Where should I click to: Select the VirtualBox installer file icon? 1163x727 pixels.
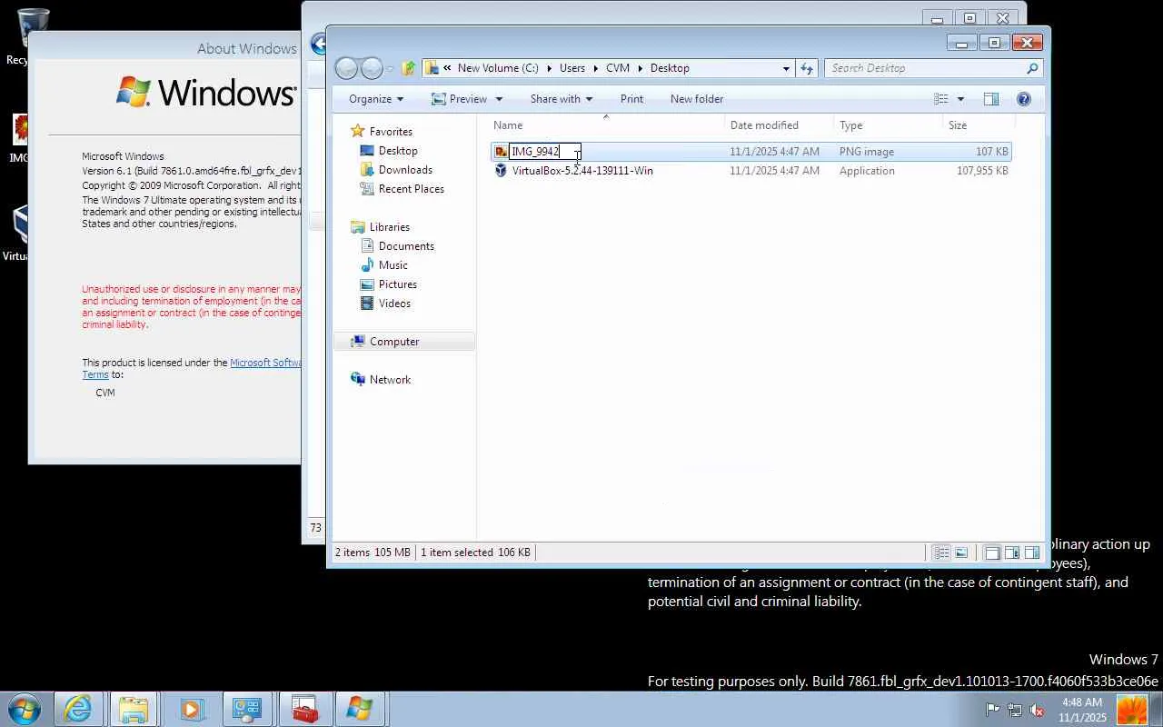(501, 171)
